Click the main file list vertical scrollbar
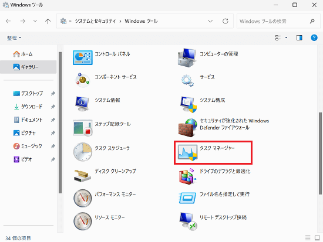This screenshot has height=242, width=323. tap(320, 153)
